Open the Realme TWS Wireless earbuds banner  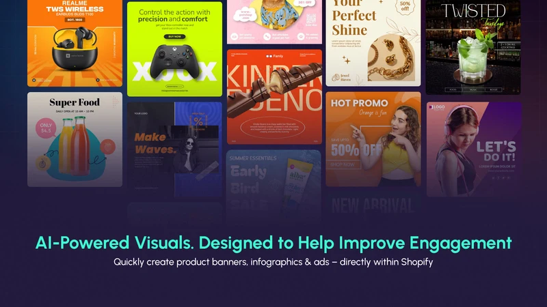coord(75,43)
